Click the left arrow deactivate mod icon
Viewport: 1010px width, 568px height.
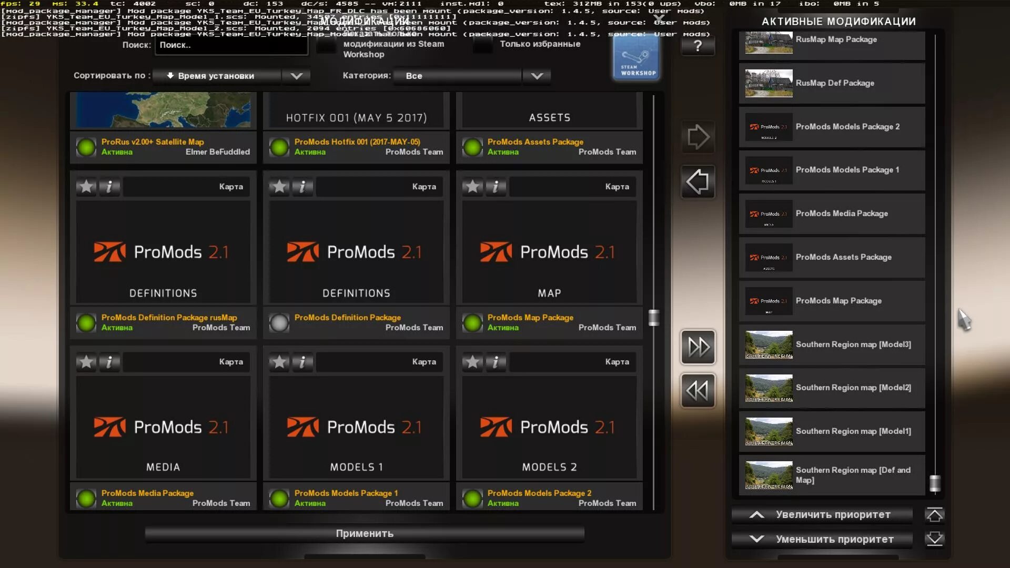[x=698, y=182]
